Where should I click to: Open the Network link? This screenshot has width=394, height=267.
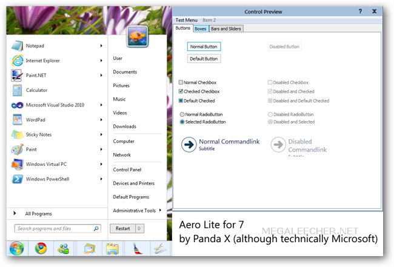[122, 155]
